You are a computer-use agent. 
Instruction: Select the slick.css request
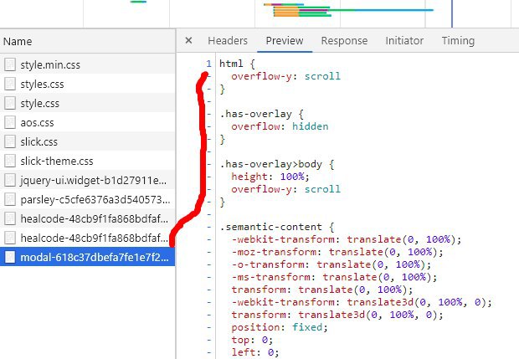[87, 141]
